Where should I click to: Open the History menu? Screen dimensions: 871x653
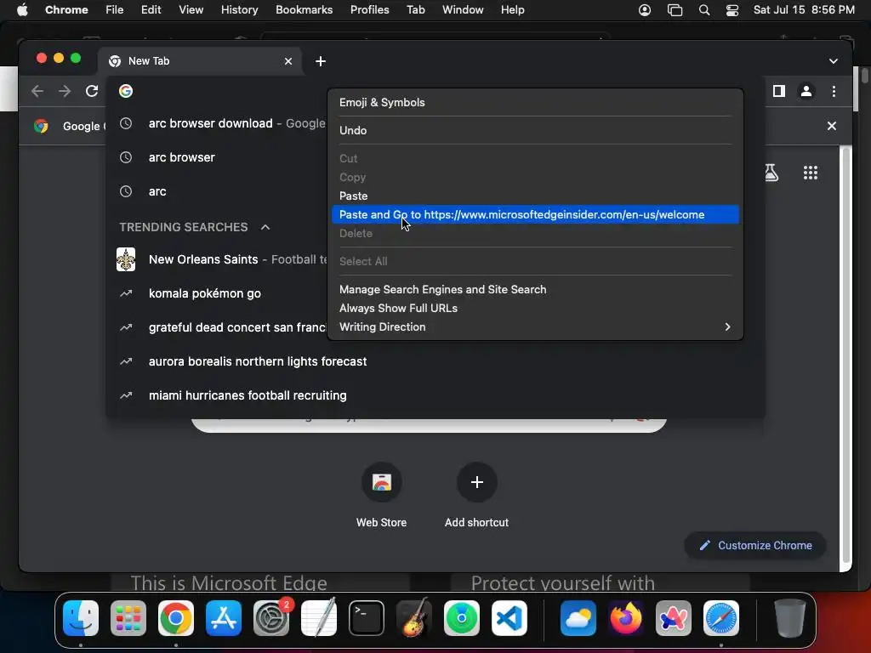coord(239,10)
